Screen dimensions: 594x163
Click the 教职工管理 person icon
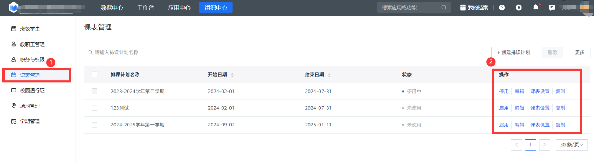pos(14,44)
